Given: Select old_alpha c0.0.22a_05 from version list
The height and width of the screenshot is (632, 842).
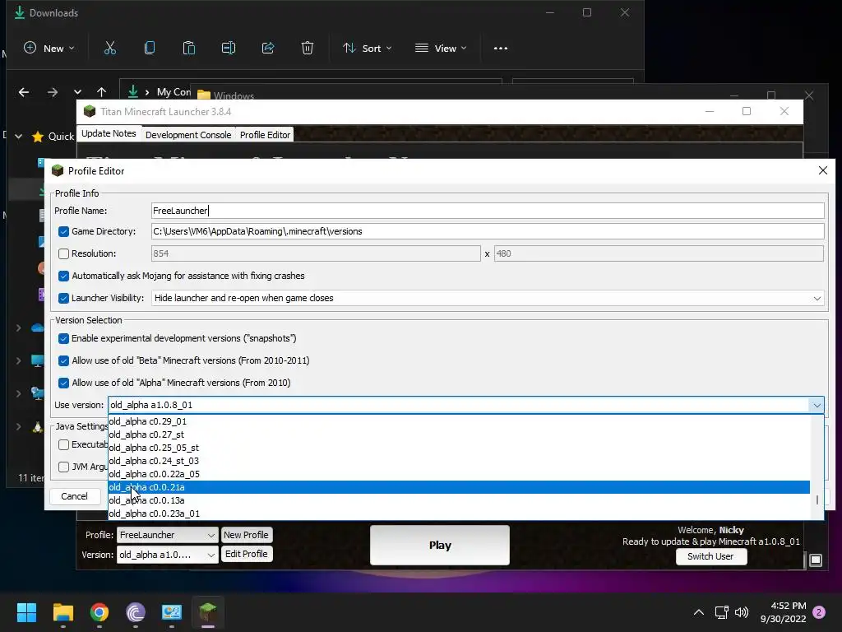Looking at the screenshot, I should coord(459,474).
